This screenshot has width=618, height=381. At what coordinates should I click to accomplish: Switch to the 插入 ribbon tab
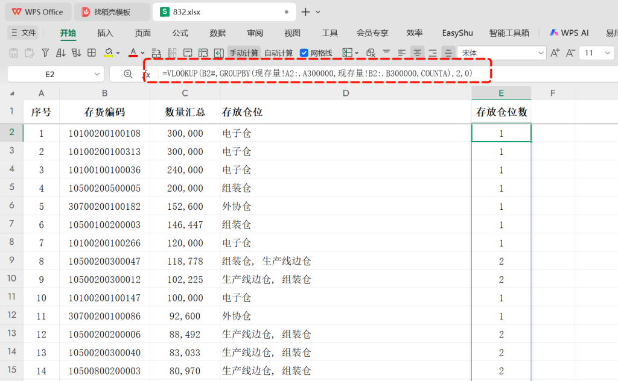105,33
